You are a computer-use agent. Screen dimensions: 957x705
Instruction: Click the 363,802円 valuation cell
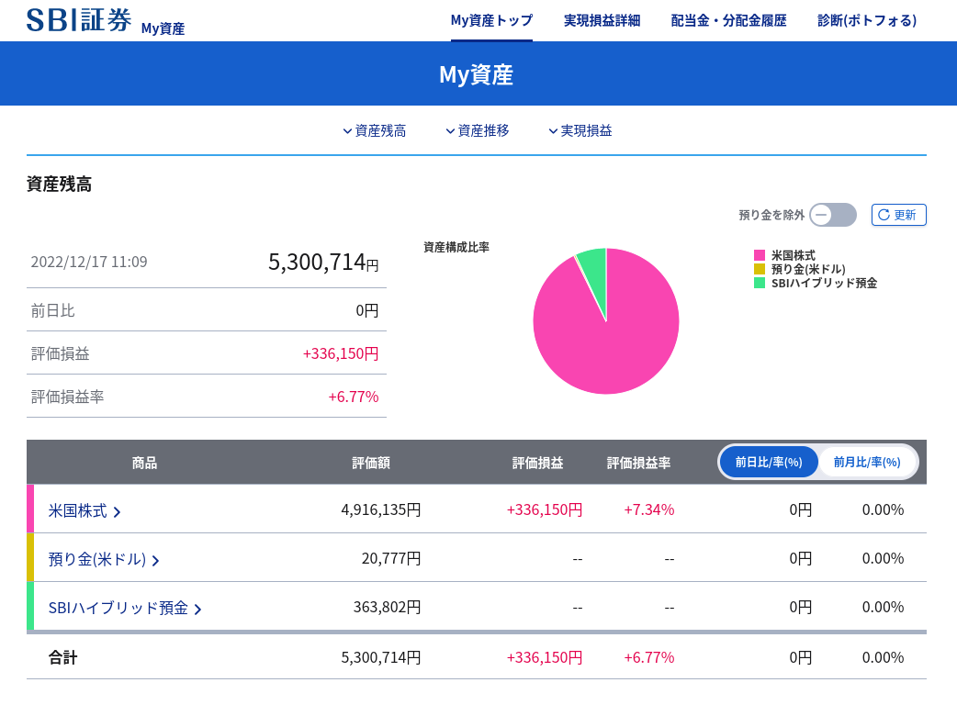(387, 608)
